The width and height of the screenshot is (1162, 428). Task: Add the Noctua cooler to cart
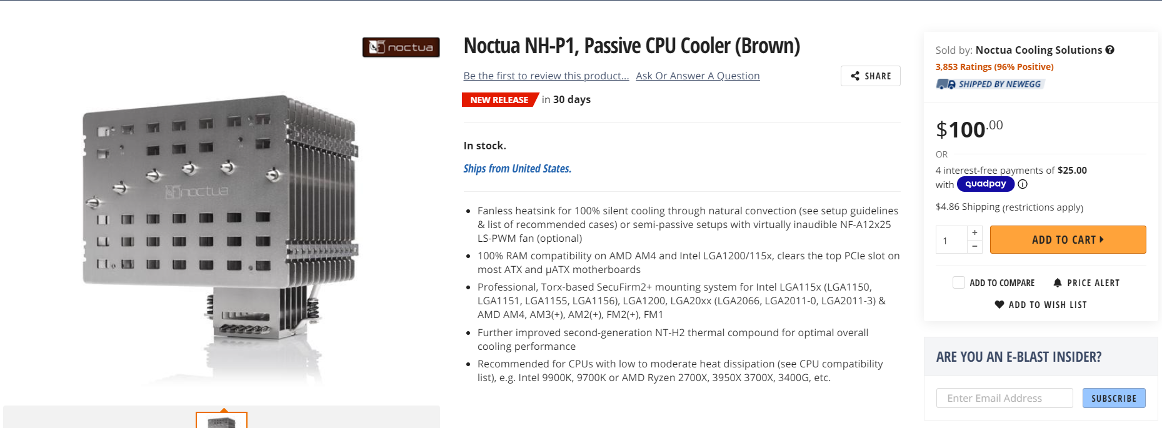pyautogui.click(x=1067, y=240)
